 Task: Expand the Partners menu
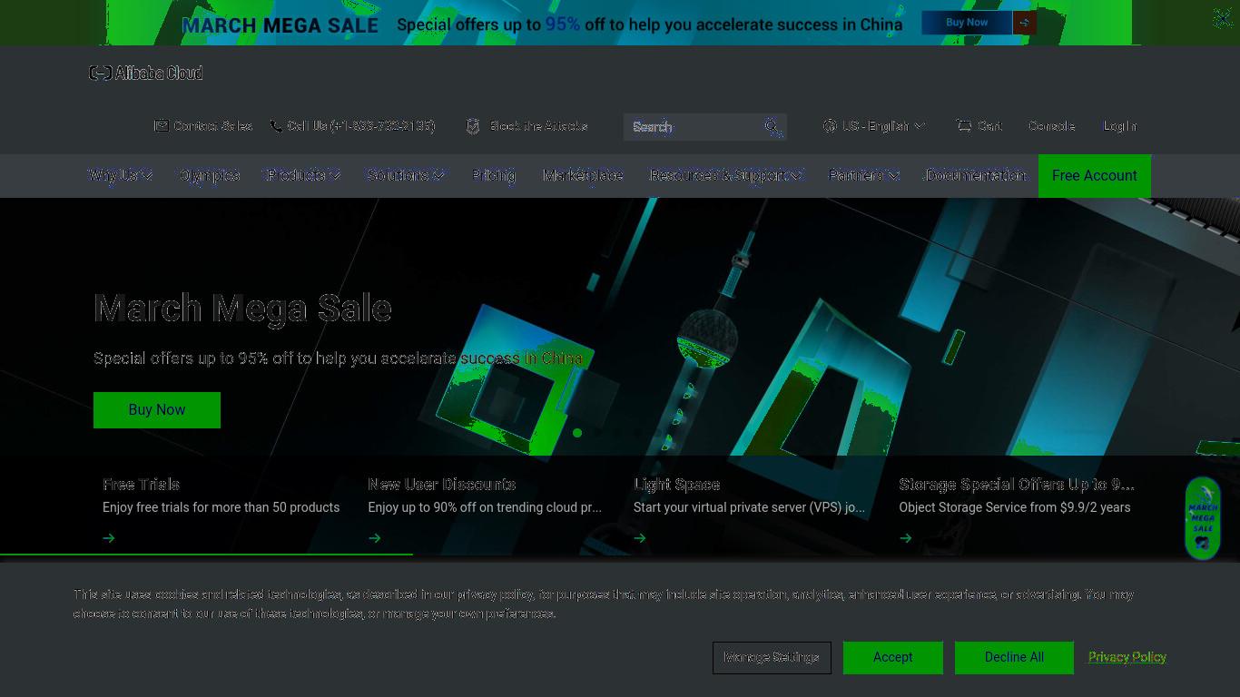[864, 175]
